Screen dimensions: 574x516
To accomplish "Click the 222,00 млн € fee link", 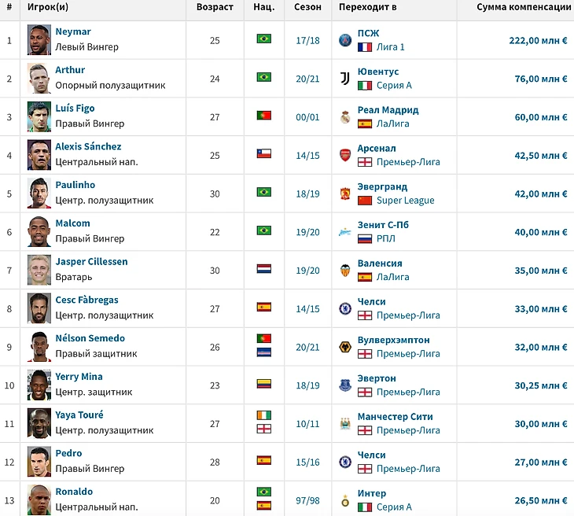I will pyautogui.click(x=538, y=41).
